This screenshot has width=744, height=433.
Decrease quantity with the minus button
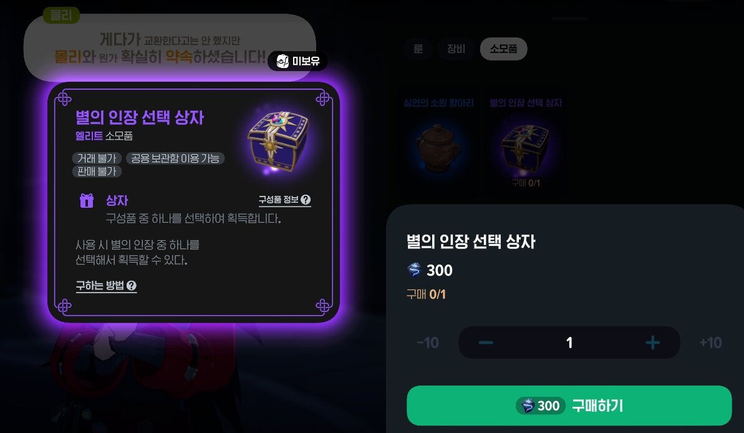coord(486,343)
